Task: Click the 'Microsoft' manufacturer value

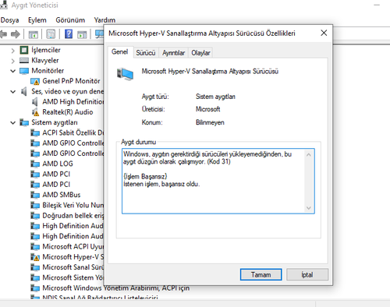Action: tap(207, 109)
